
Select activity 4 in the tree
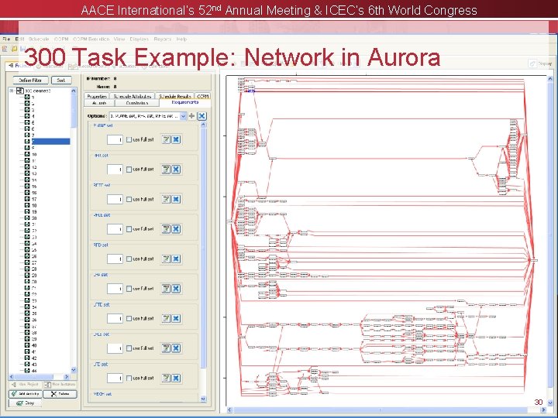[x=29, y=116]
